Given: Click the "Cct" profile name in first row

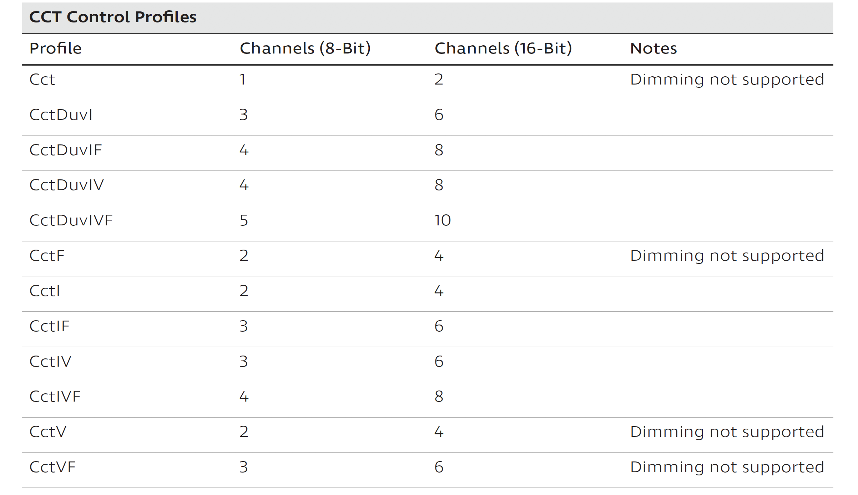Looking at the screenshot, I should (42, 80).
